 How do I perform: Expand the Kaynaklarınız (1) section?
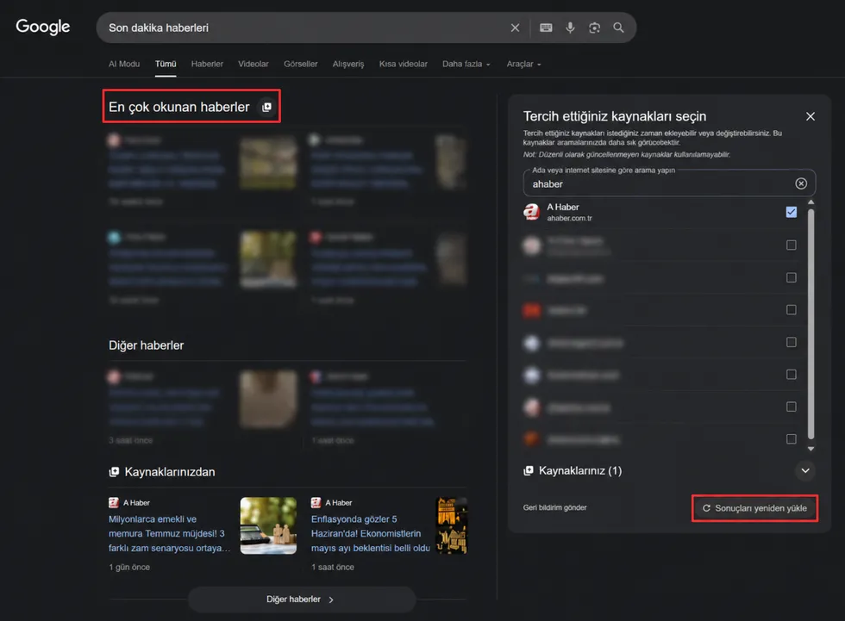(805, 471)
